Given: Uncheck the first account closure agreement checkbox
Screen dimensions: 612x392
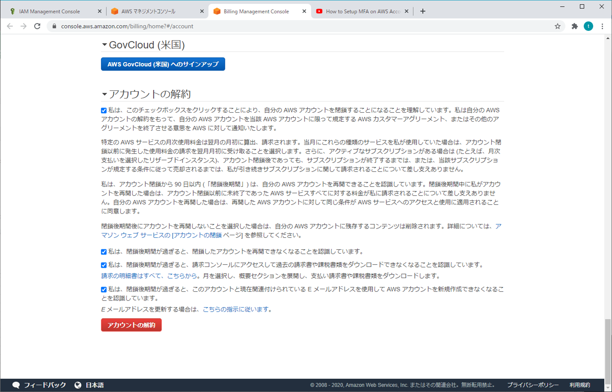Looking at the screenshot, I should click(x=104, y=111).
